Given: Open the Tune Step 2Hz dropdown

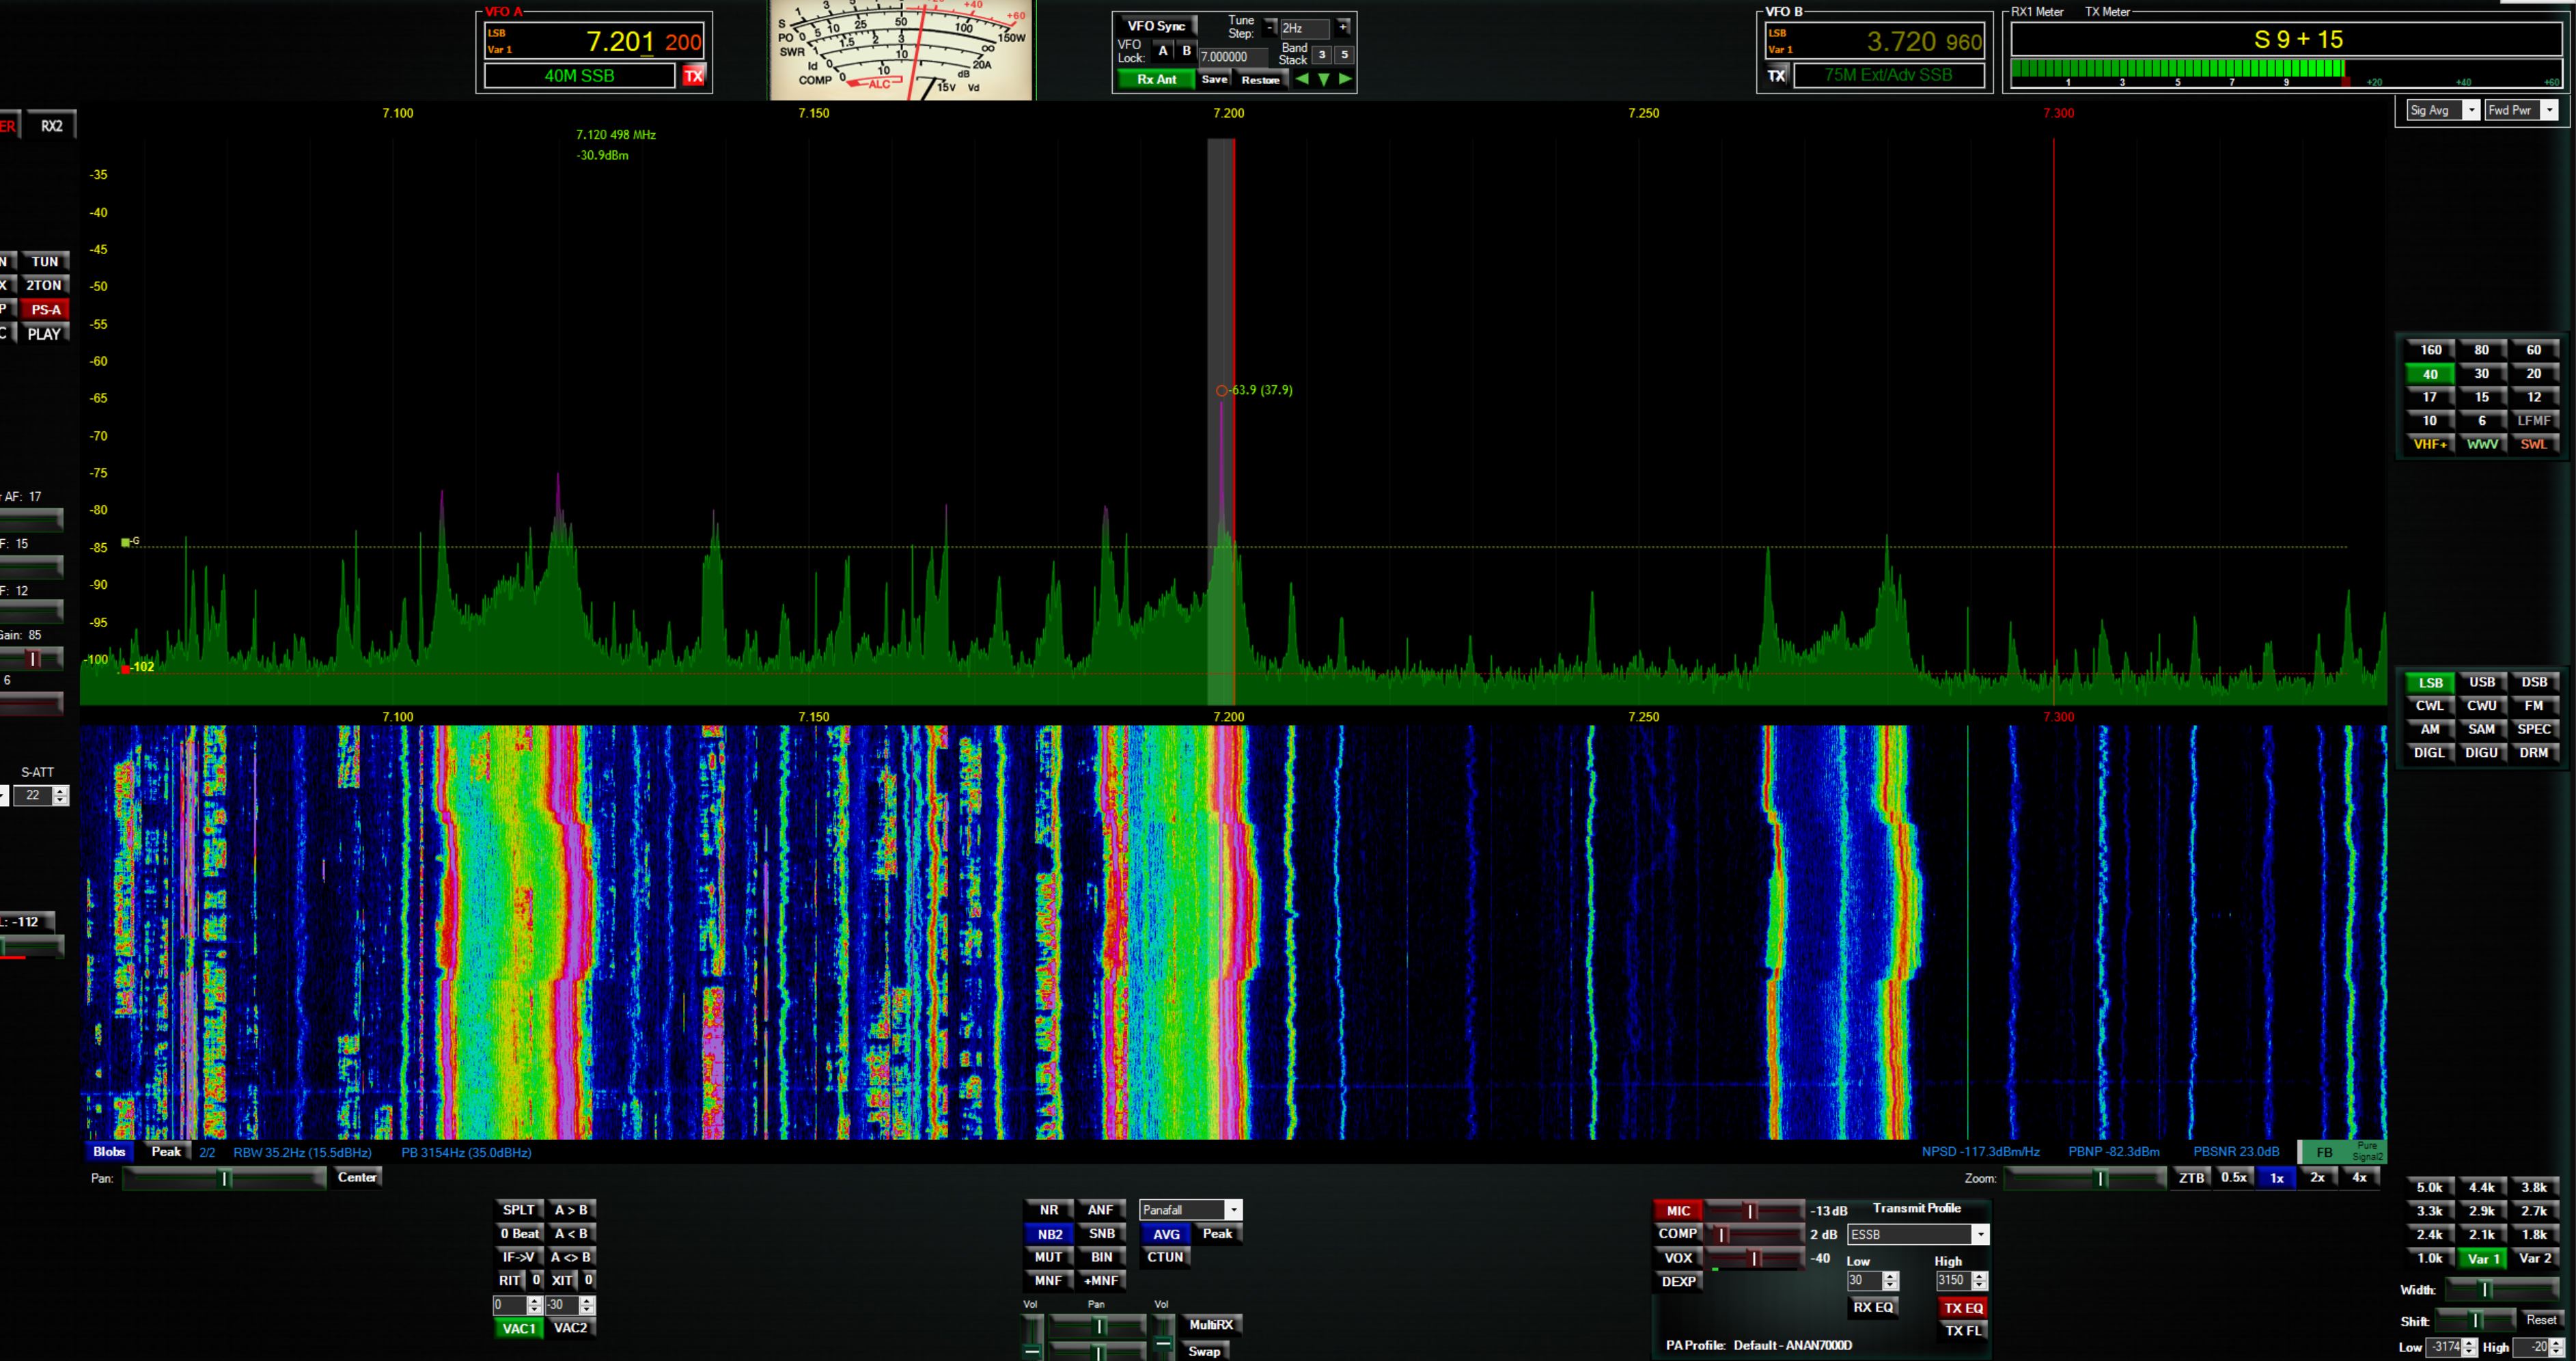Looking at the screenshot, I should tap(1305, 28).
